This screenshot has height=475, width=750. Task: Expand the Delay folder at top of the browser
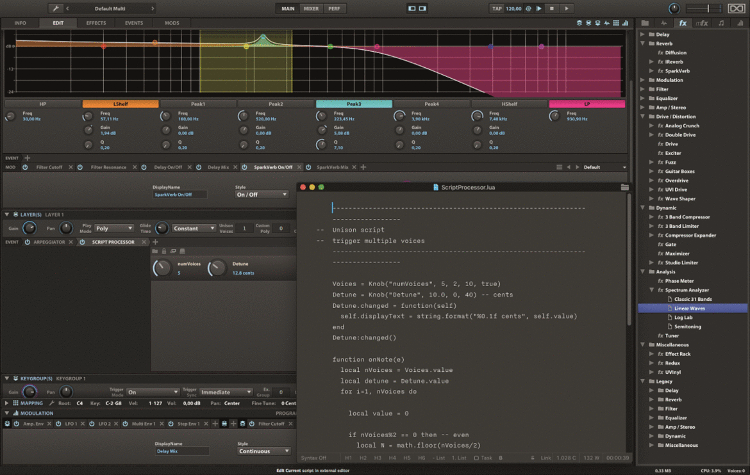click(643, 35)
